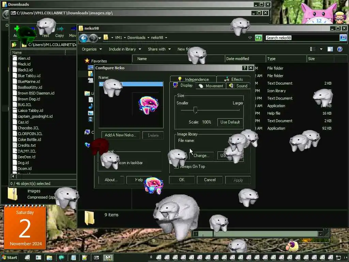Switch to the Effects tab
The width and height of the screenshot is (349, 262).
233,79
